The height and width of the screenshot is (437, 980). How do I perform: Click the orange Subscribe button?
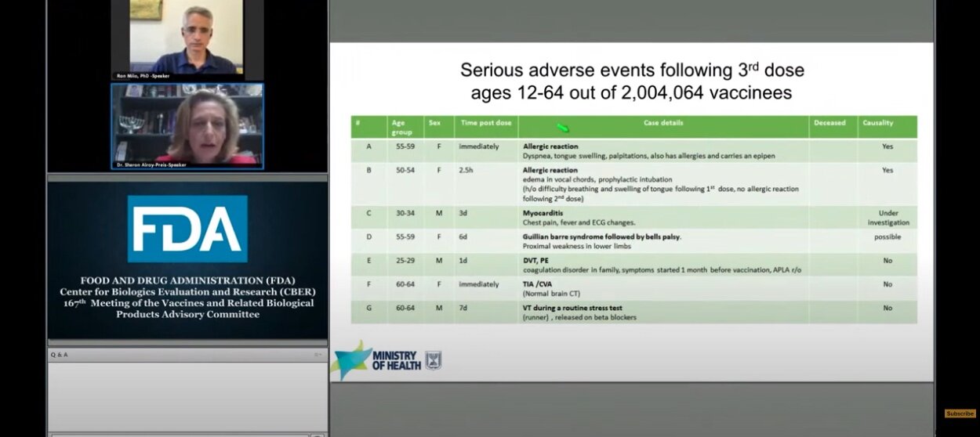point(960,414)
